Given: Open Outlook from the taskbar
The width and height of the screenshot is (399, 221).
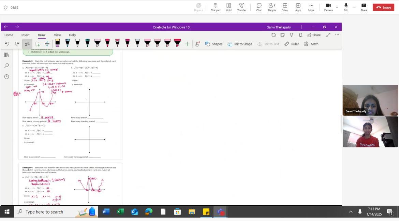Looking at the screenshot, I should pos(134,211).
